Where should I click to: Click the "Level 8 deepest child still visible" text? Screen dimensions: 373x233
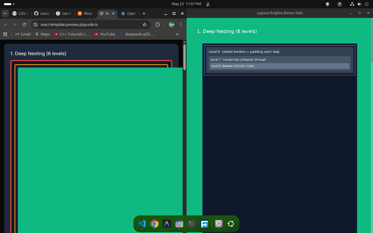coord(233,66)
